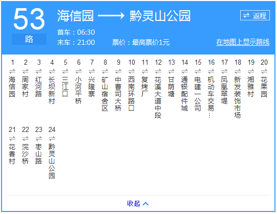
Task: Select stop 10 西南环路口
Action: point(131,94)
